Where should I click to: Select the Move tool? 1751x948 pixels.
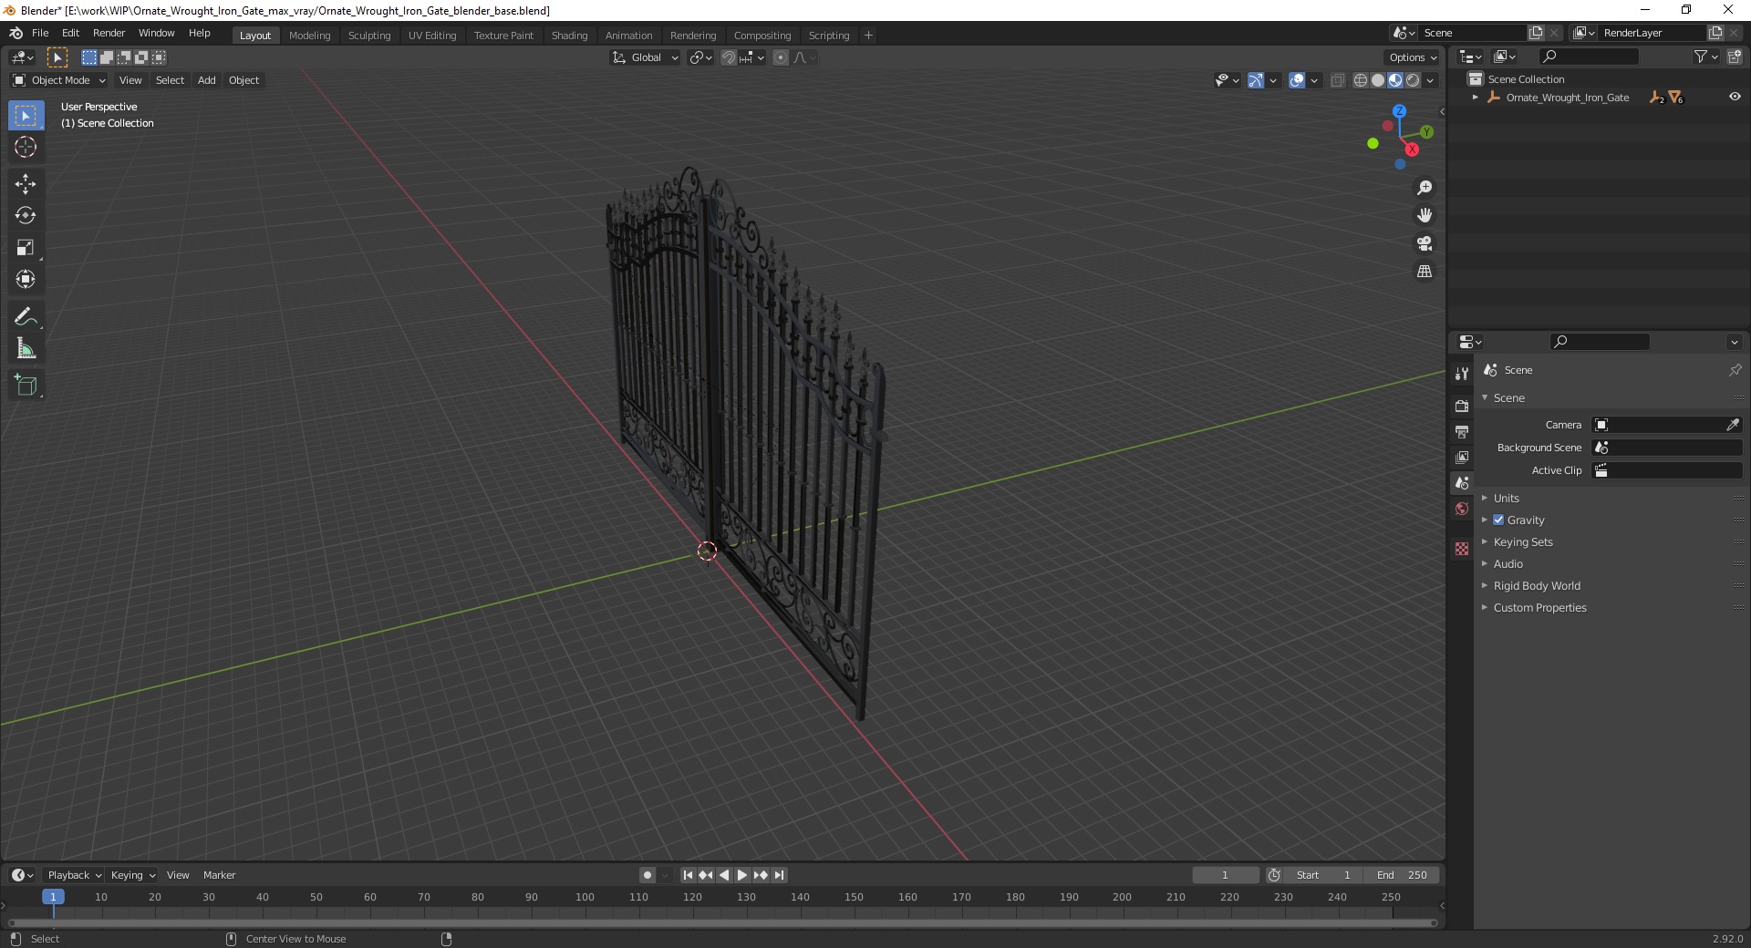(x=26, y=184)
